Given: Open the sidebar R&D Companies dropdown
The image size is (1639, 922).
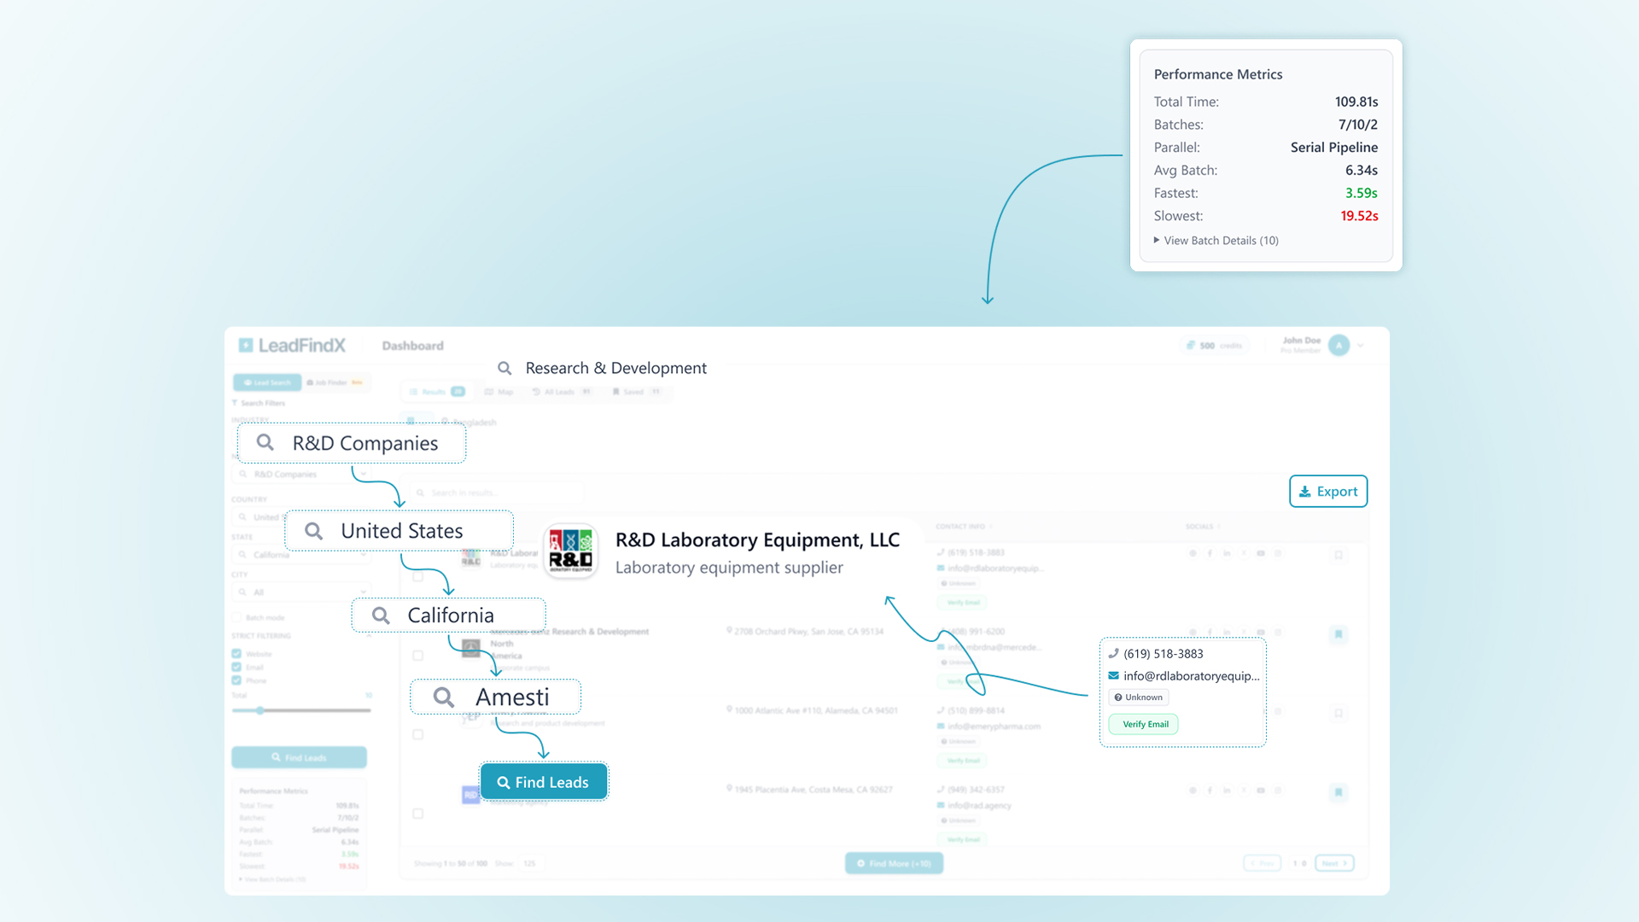Looking at the screenshot, I should point(301,474).
